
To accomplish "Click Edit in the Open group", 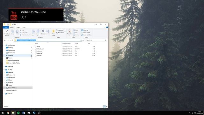I will click(x=76, y=33).
